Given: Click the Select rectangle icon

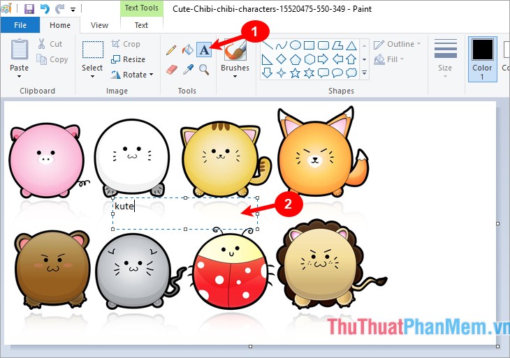Looking at the screenshot, I should [93, 50].
